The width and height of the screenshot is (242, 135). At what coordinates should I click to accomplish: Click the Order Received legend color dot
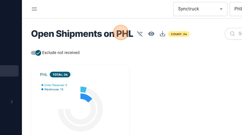(42, 85)
